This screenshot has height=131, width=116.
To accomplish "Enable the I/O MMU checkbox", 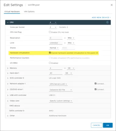I will 50,63.
